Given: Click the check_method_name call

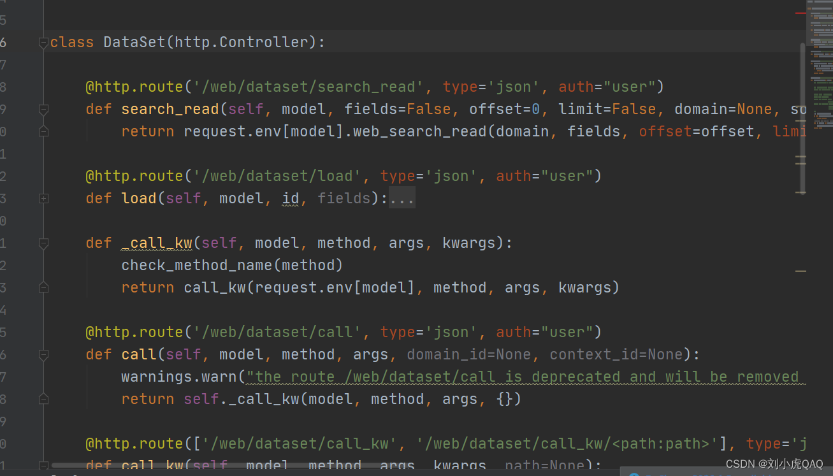Looking at the screenshot, I should click(197, 266).
